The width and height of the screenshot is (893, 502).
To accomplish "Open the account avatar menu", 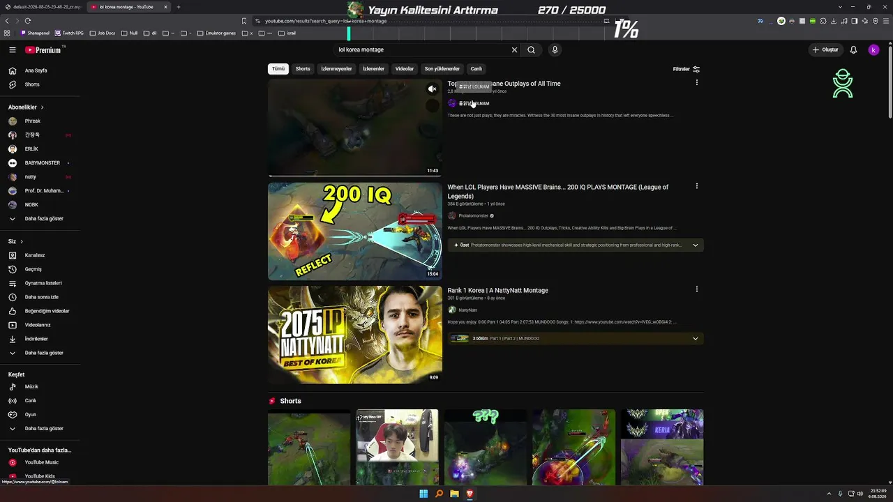I will (x=873, y=50).
